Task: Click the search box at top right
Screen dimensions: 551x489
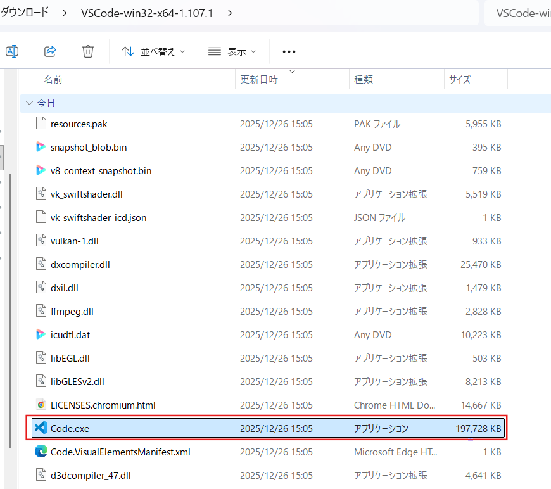Action: [517, 13]
